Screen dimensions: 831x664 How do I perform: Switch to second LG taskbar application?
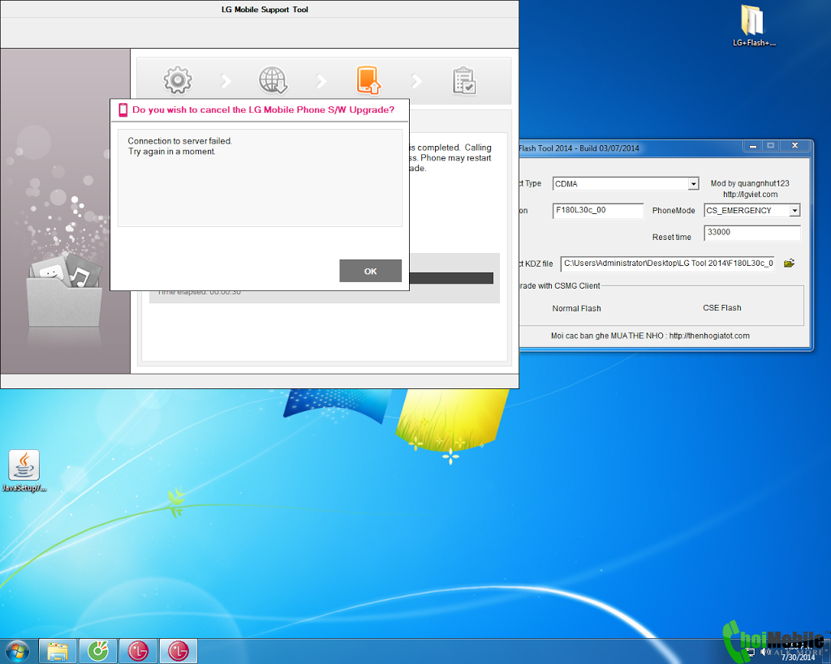coord(178,651)
